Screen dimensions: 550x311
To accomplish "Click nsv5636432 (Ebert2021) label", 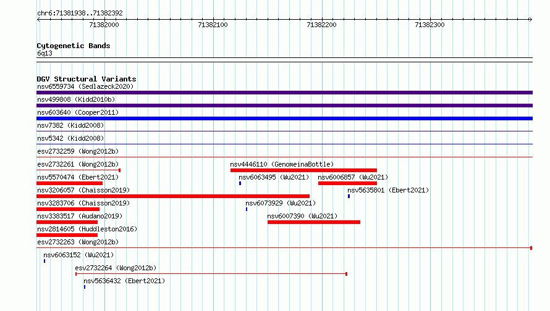I will [124, 281].
